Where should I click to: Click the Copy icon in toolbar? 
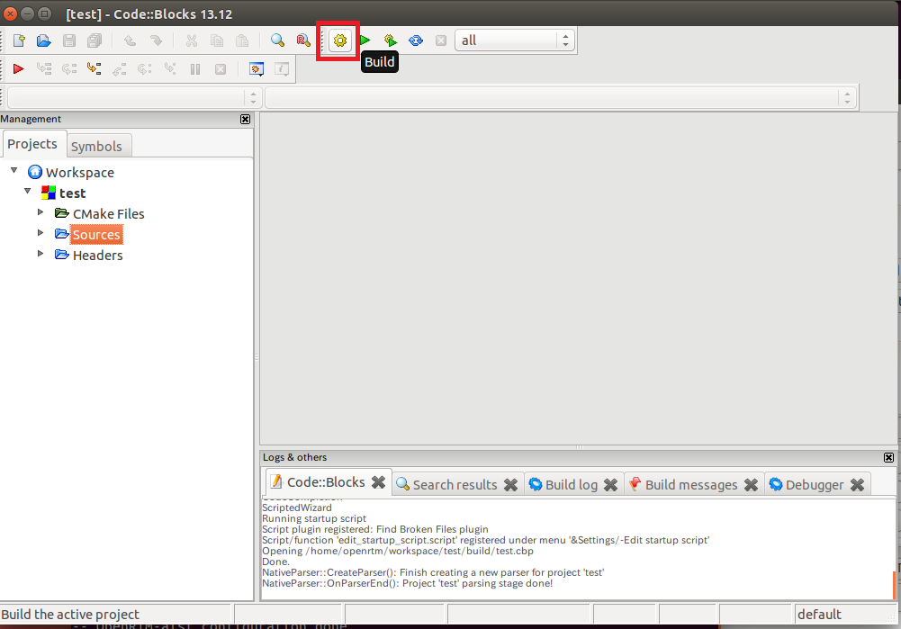217,40
